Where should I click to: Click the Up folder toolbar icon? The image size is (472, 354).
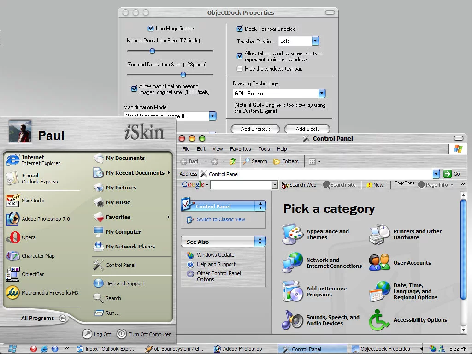233,161
